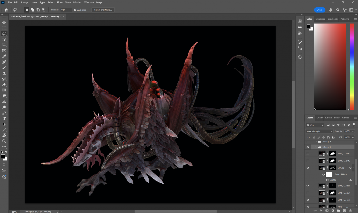This screenshot has width=358, height=213.
Task: Select the Eraser tool
Action: tap(4, 85)
